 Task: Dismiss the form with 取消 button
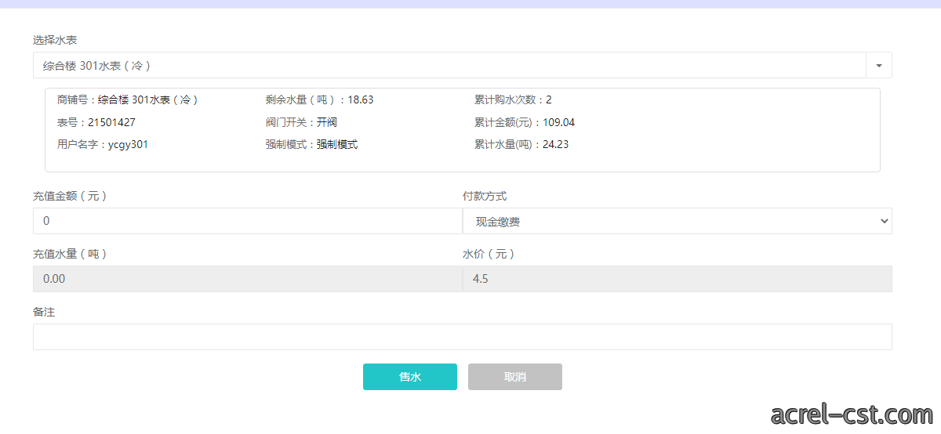(x=515, y=377)
